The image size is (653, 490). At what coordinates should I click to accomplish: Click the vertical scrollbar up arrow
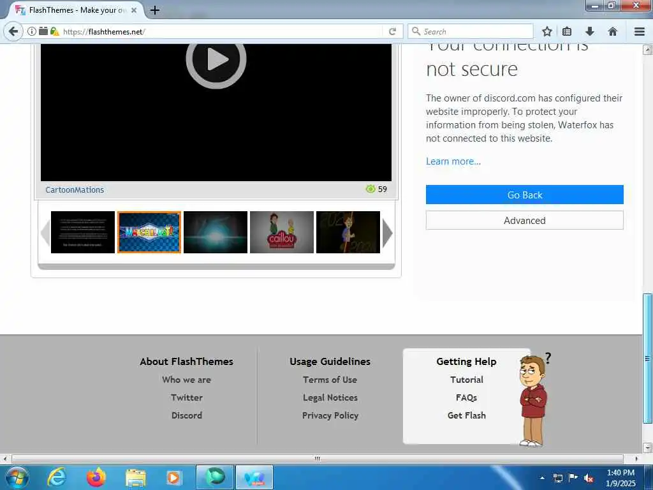[x=647, y=50]
